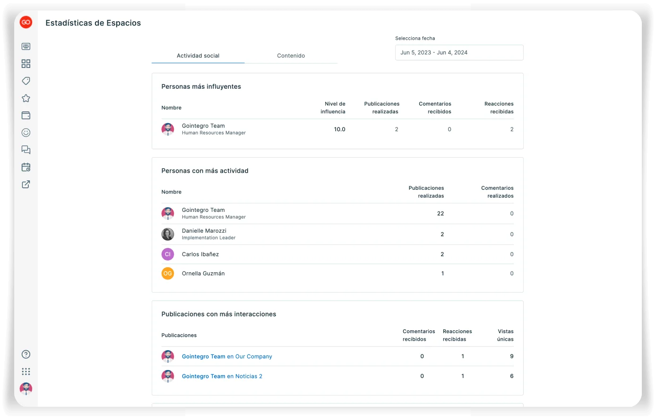Open Gointegro Team en Noticias 2 post
Image resolution: width=656 pixels, height=420 pixels.
coord(222,377)
